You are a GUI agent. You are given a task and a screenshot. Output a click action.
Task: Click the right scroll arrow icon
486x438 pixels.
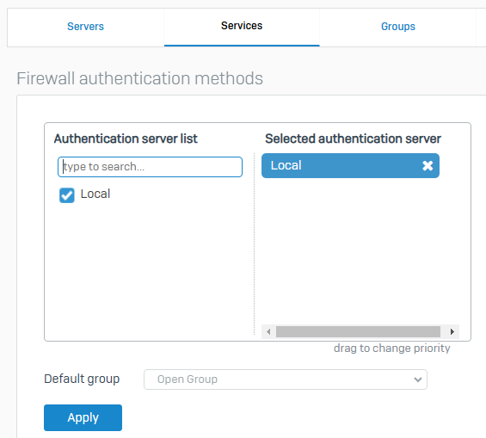(x=452, y=331)
